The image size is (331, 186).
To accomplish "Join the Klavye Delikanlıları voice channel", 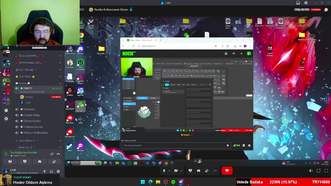I will [38, 133].
